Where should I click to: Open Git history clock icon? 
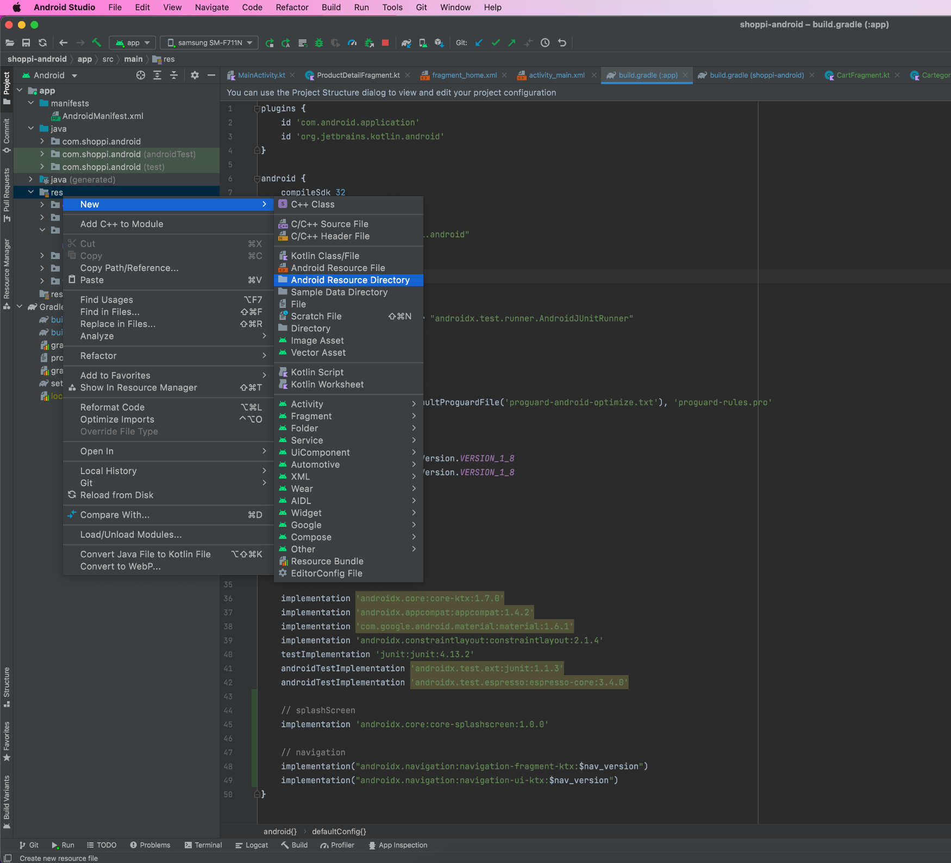(x=545, y=43)
